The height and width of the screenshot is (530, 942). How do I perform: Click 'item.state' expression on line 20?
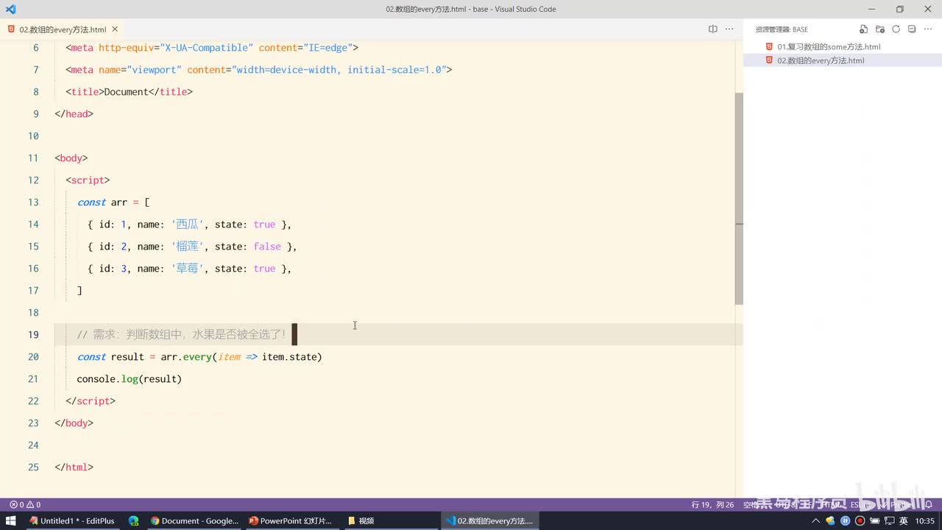[x=289, y=357]
